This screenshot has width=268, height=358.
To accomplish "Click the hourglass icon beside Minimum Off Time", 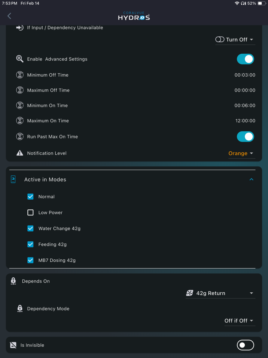I will click(x=20, y=75).
